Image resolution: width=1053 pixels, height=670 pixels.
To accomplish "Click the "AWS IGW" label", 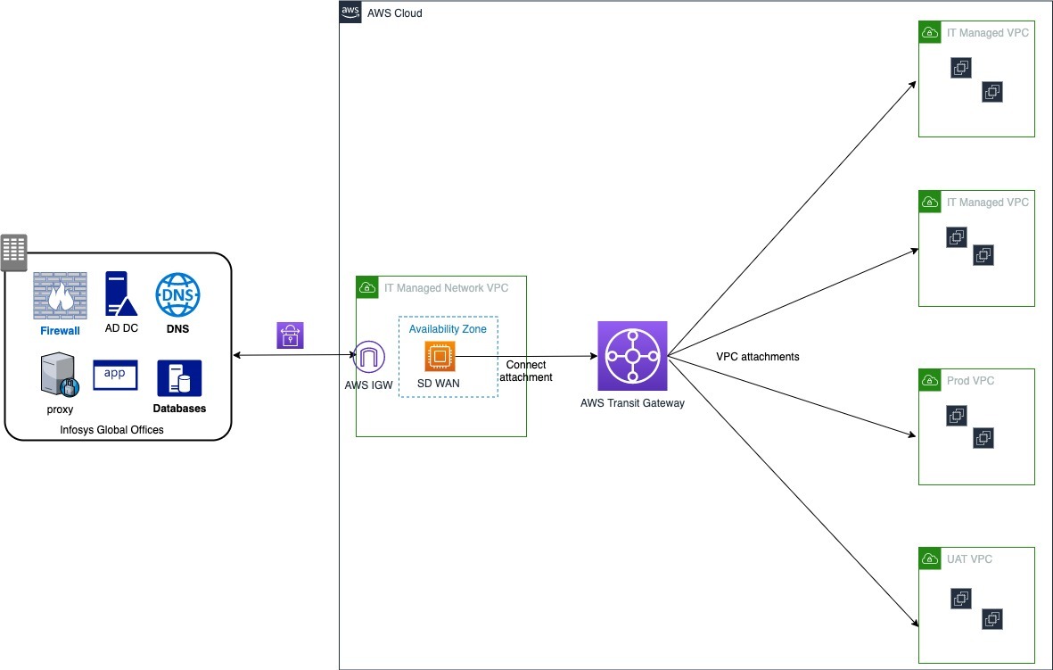I will (x=369, y=385).
